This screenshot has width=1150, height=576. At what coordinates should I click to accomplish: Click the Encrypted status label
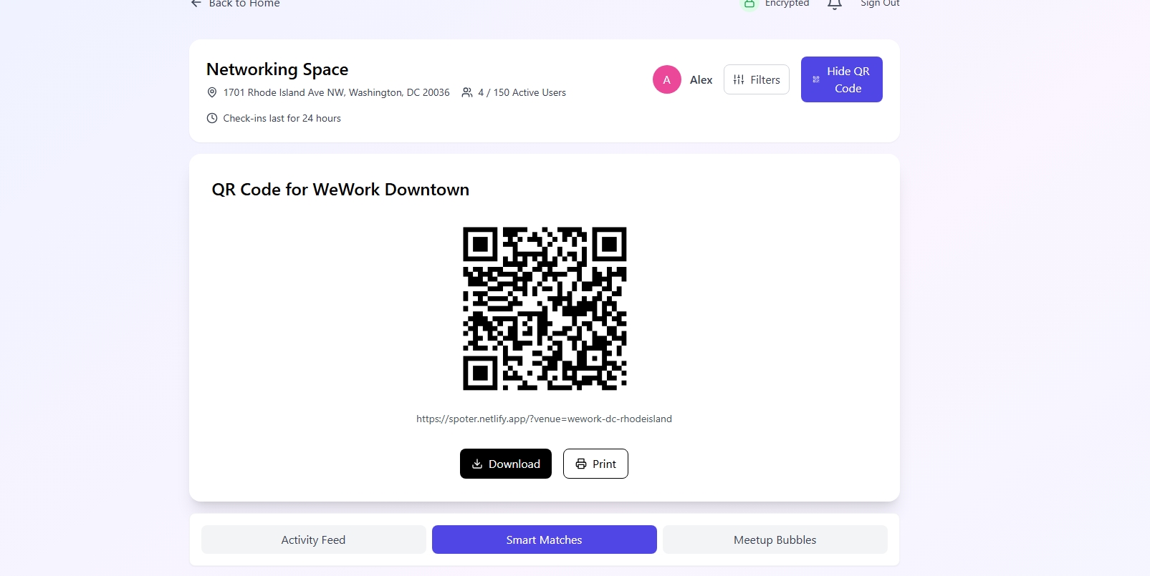787,4
